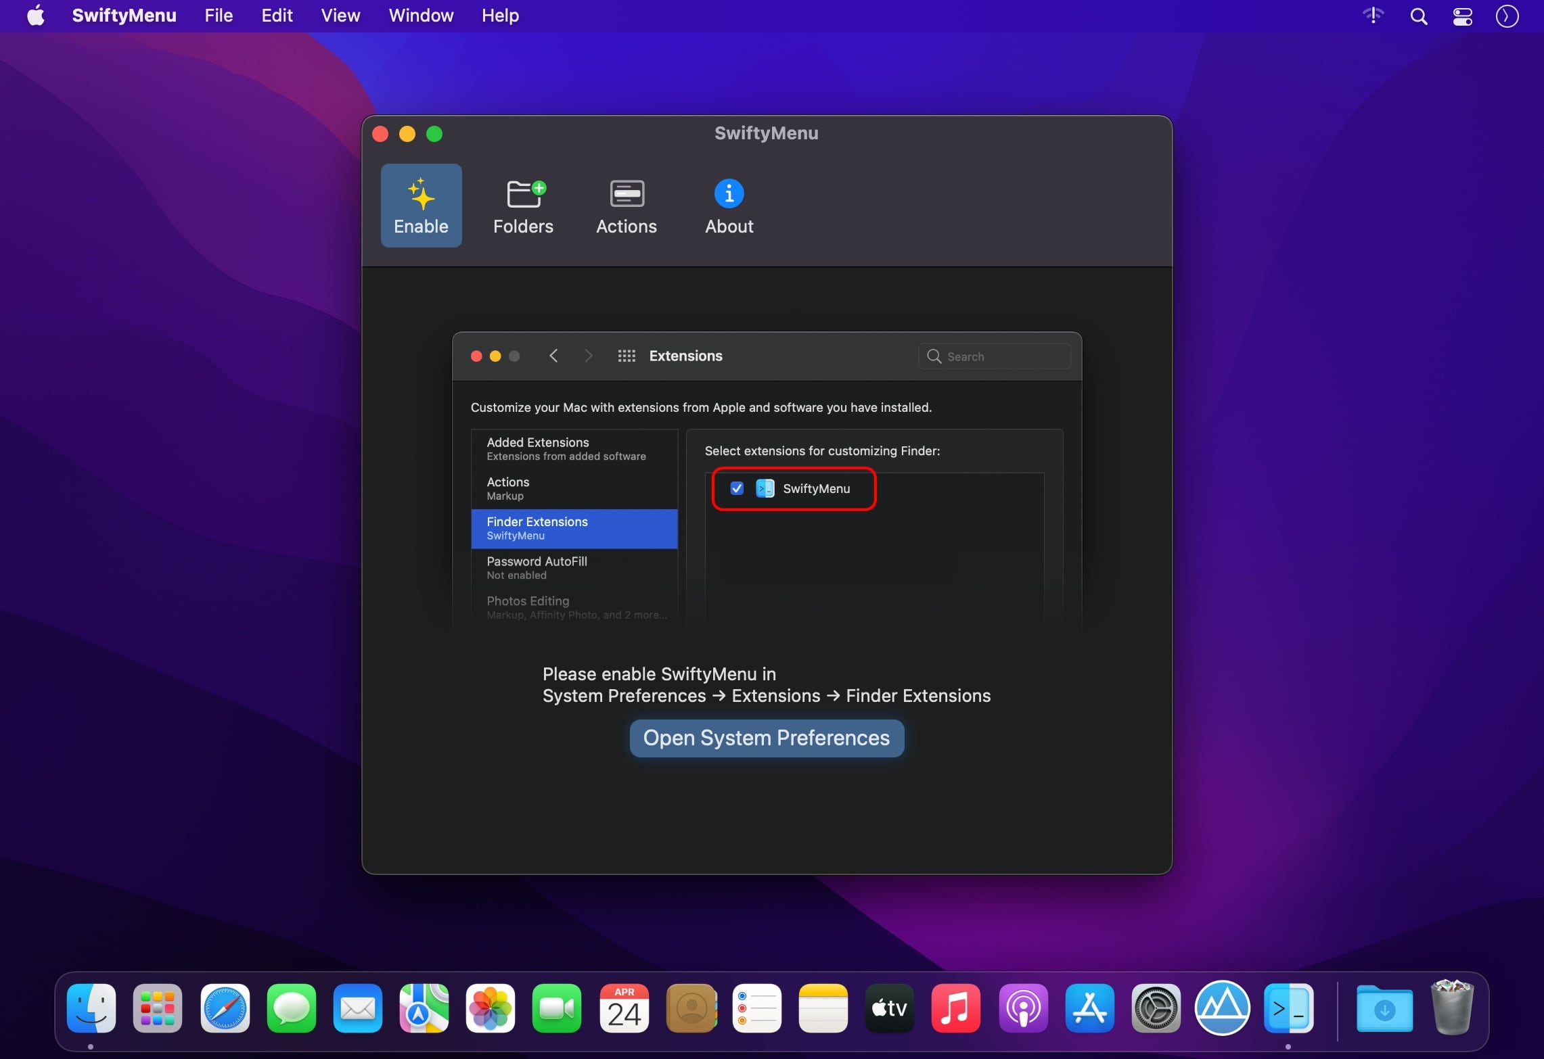Click the Spotlight search icon
This screenshot has width=1544, height=1059.
click(1419, 16)
